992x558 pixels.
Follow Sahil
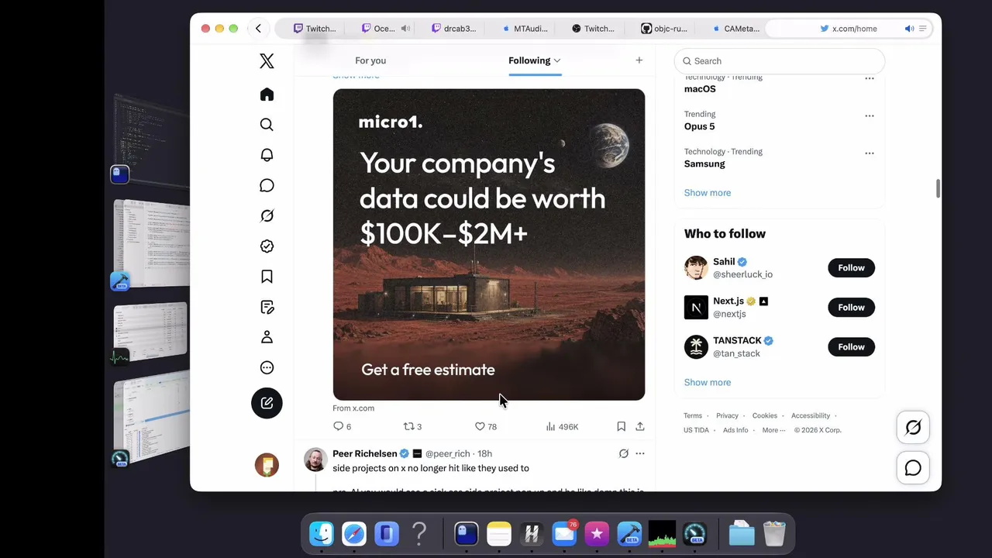pyautogui.click(x=851, y=268)
